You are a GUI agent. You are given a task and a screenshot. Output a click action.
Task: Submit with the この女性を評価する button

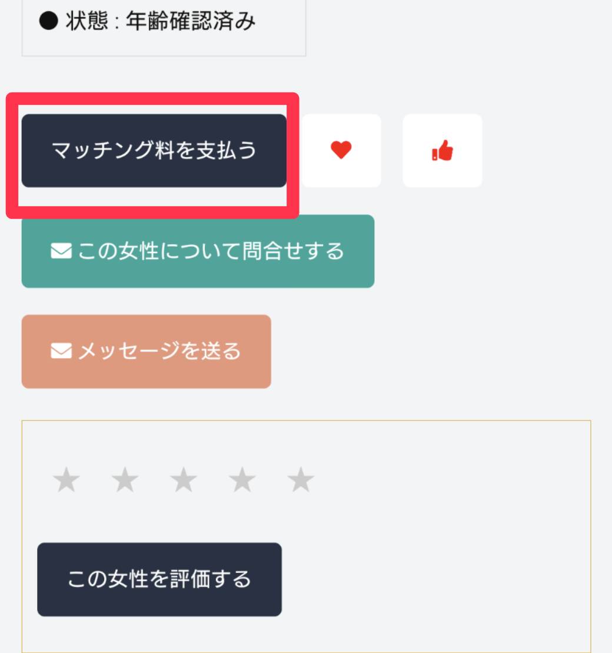[159, 579]
